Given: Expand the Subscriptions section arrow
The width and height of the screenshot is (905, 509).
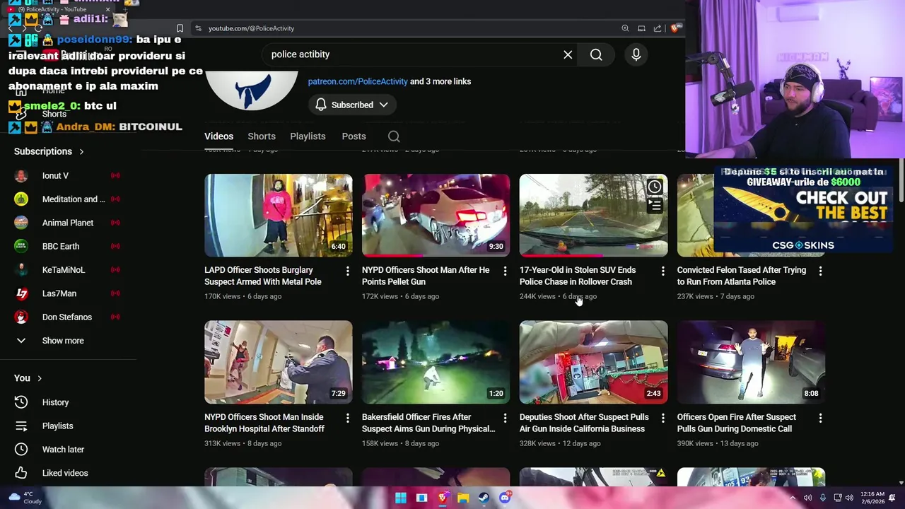Looking at the screenshot, I should pos(81,151).
